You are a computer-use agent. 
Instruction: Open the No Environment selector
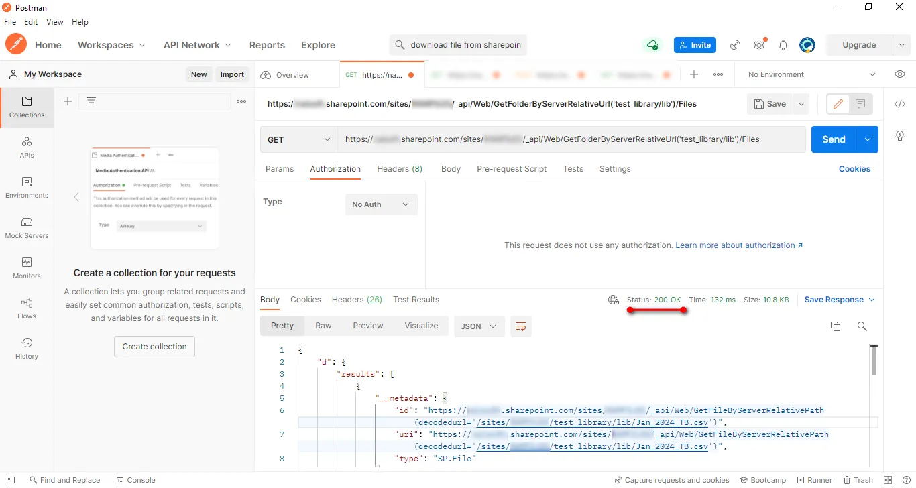811,74
